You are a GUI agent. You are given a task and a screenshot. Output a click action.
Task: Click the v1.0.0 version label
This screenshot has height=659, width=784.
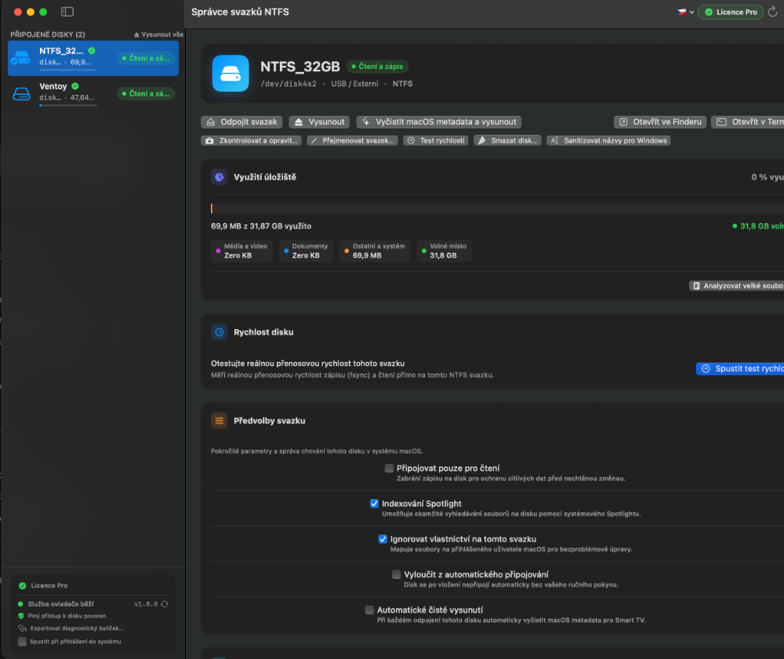point(146,604)
